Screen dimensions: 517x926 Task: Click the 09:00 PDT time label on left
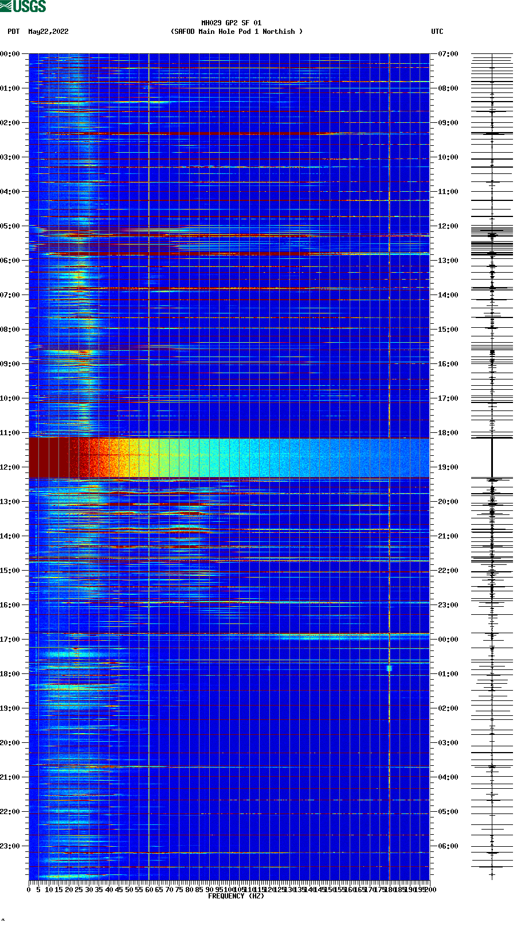click(x=10, y=364)
